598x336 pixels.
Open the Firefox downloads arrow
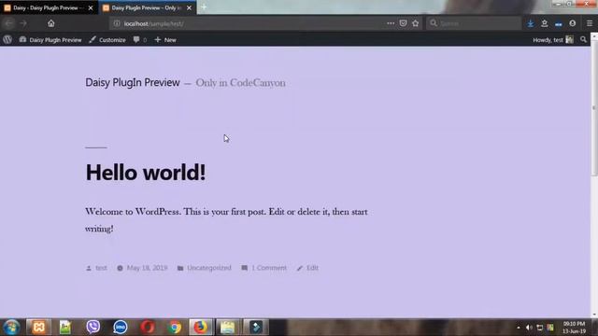coord(531,23)
